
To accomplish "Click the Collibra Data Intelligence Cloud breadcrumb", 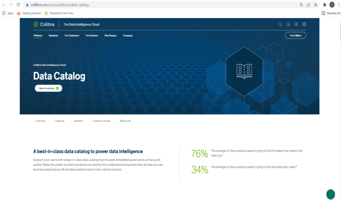I will pyautogui.click(x=50, y=65).
